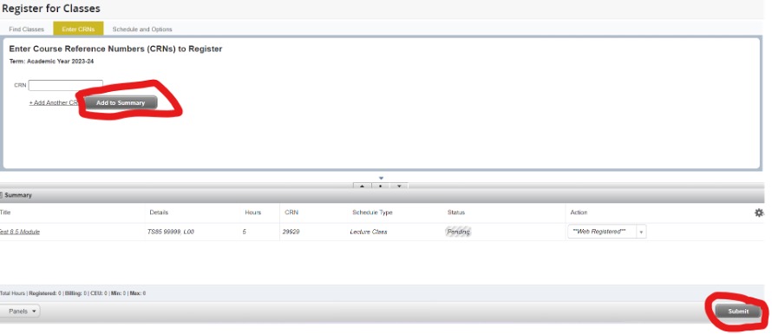This screenshot has height=334, width=772.
Task: Click the CRN column header in Summary
Action: point(291,213)
